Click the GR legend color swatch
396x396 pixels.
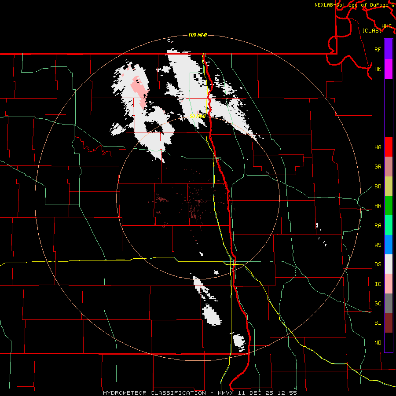389,166
